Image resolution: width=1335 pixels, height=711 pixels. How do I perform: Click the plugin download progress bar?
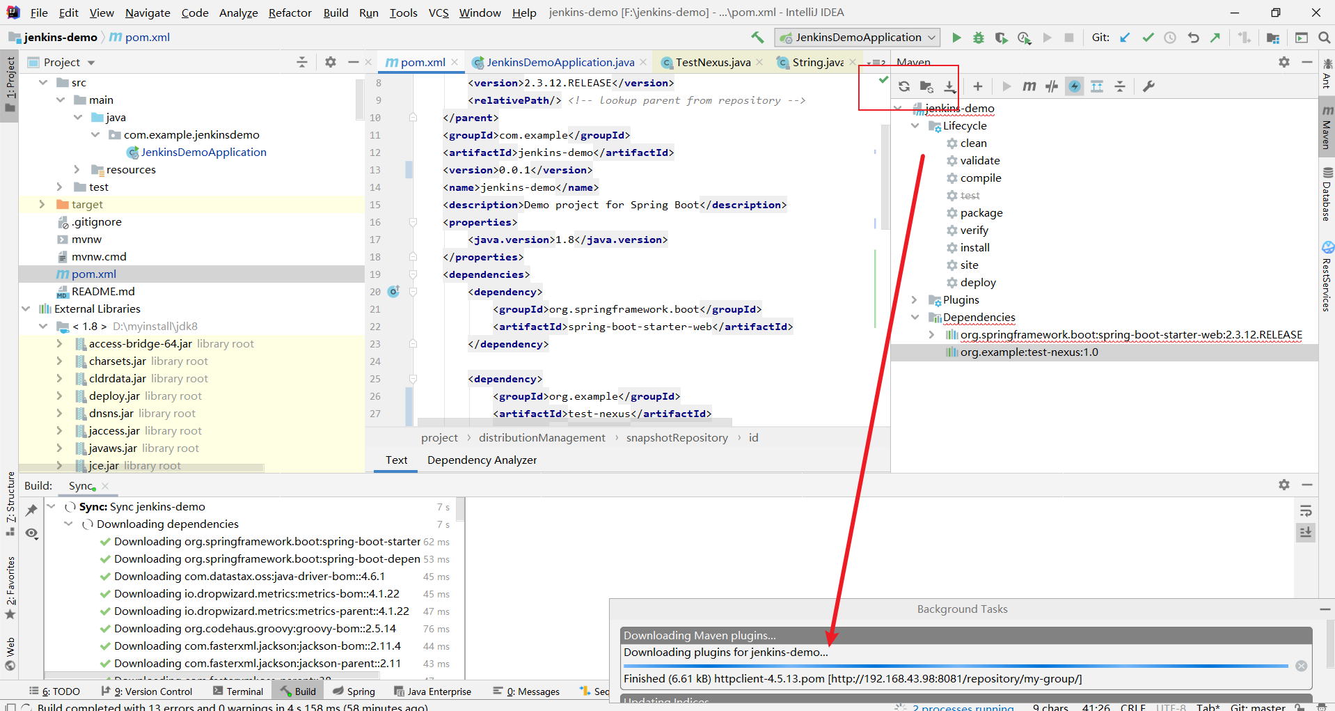[x=955, y=666]
